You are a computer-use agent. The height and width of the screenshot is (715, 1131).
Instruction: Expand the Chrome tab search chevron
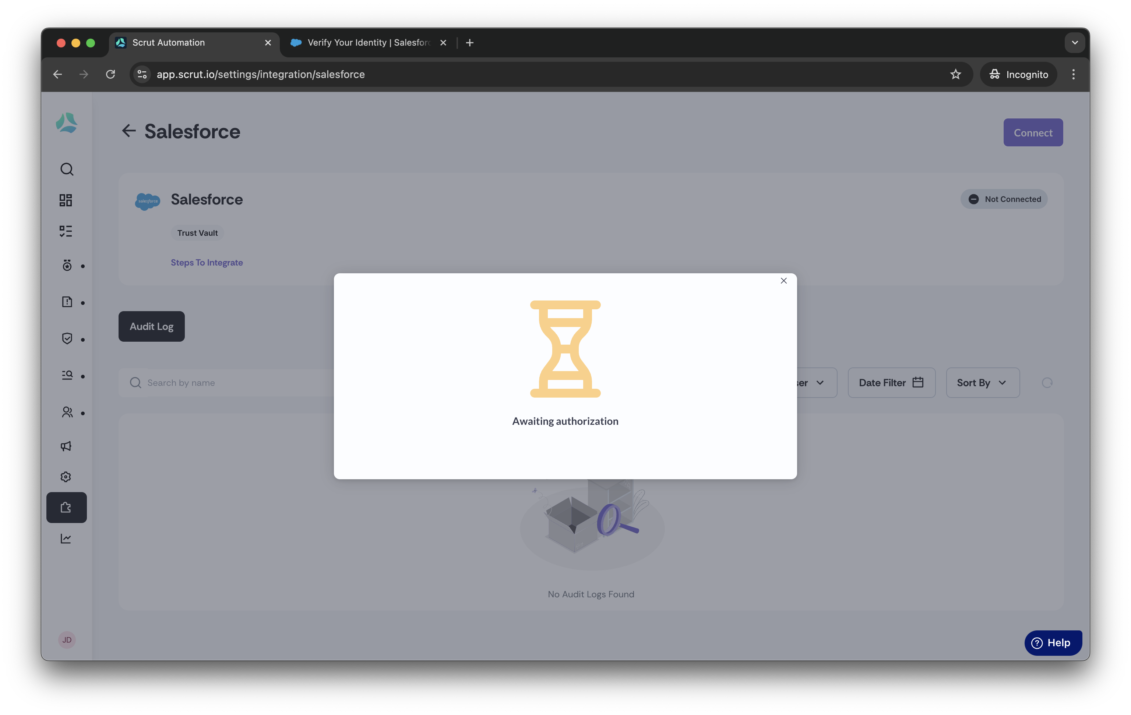[x=1075, y=43]
